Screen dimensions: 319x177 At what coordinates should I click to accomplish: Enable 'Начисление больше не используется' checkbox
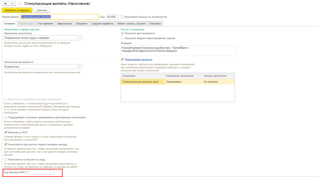(x=122, y=17)
